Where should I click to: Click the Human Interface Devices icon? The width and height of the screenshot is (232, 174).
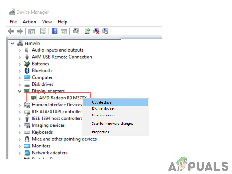point(27,105)
